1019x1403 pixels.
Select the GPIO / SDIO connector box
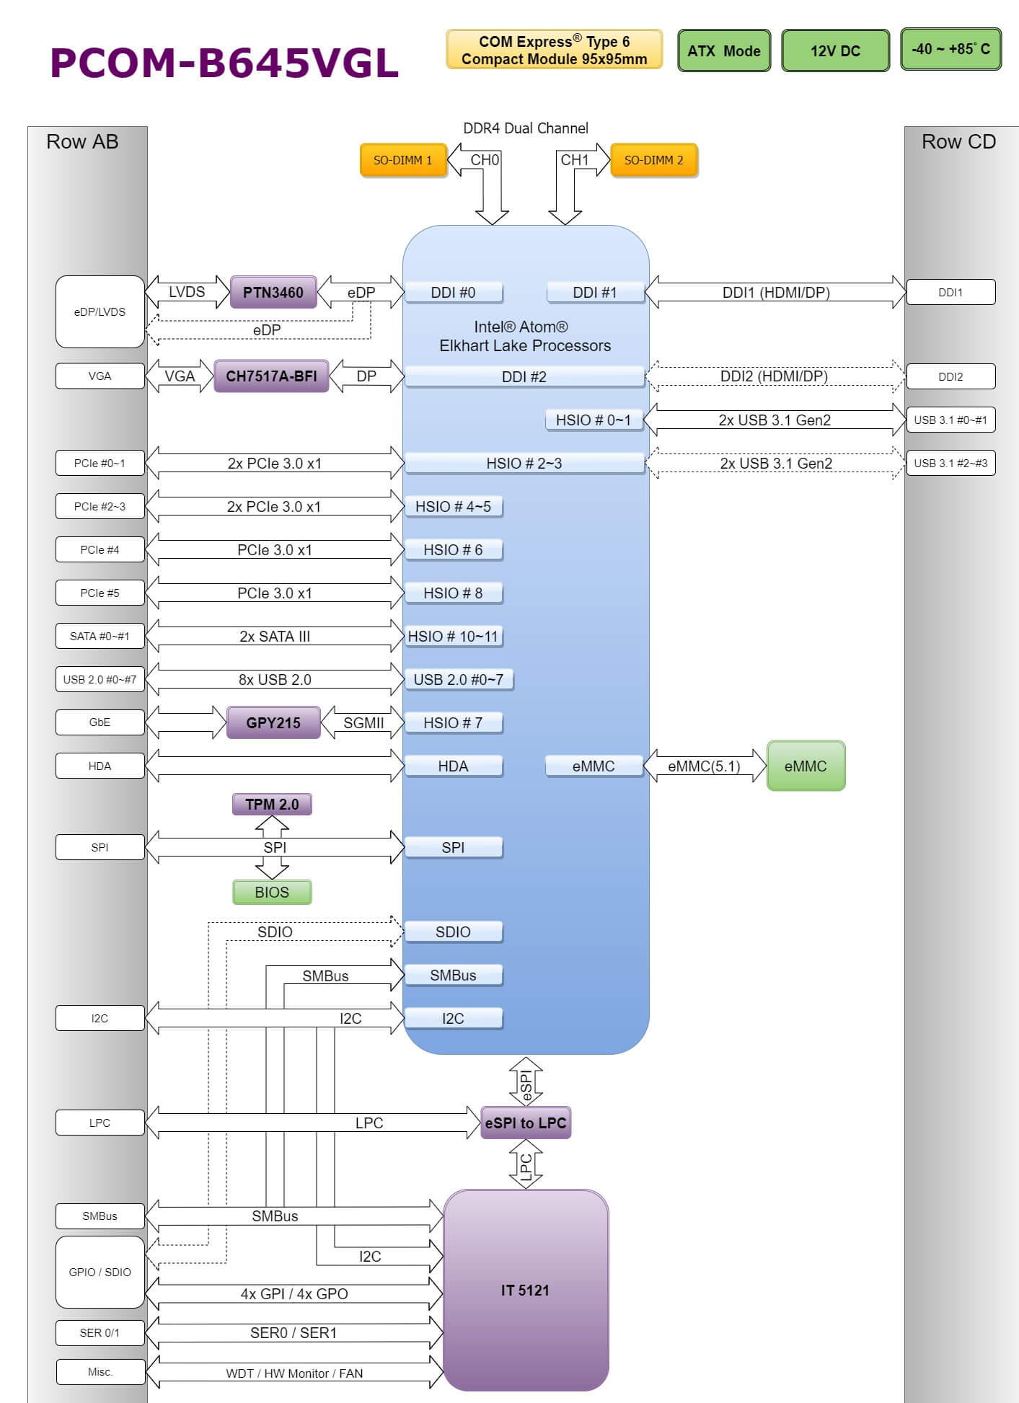(100, 1272)
